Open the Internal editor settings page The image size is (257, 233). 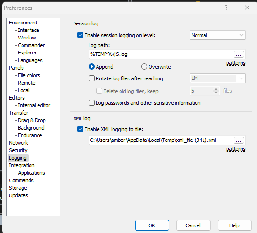[34, 105]
